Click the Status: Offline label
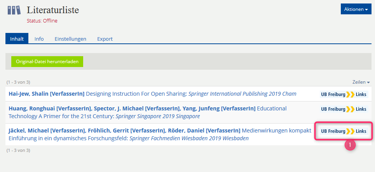375x172 pixels. (x=42, y=21)
